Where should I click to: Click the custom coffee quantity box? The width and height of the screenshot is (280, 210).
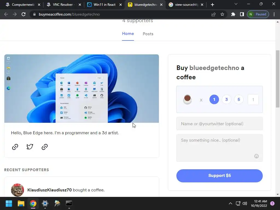[x=253, y=100]
